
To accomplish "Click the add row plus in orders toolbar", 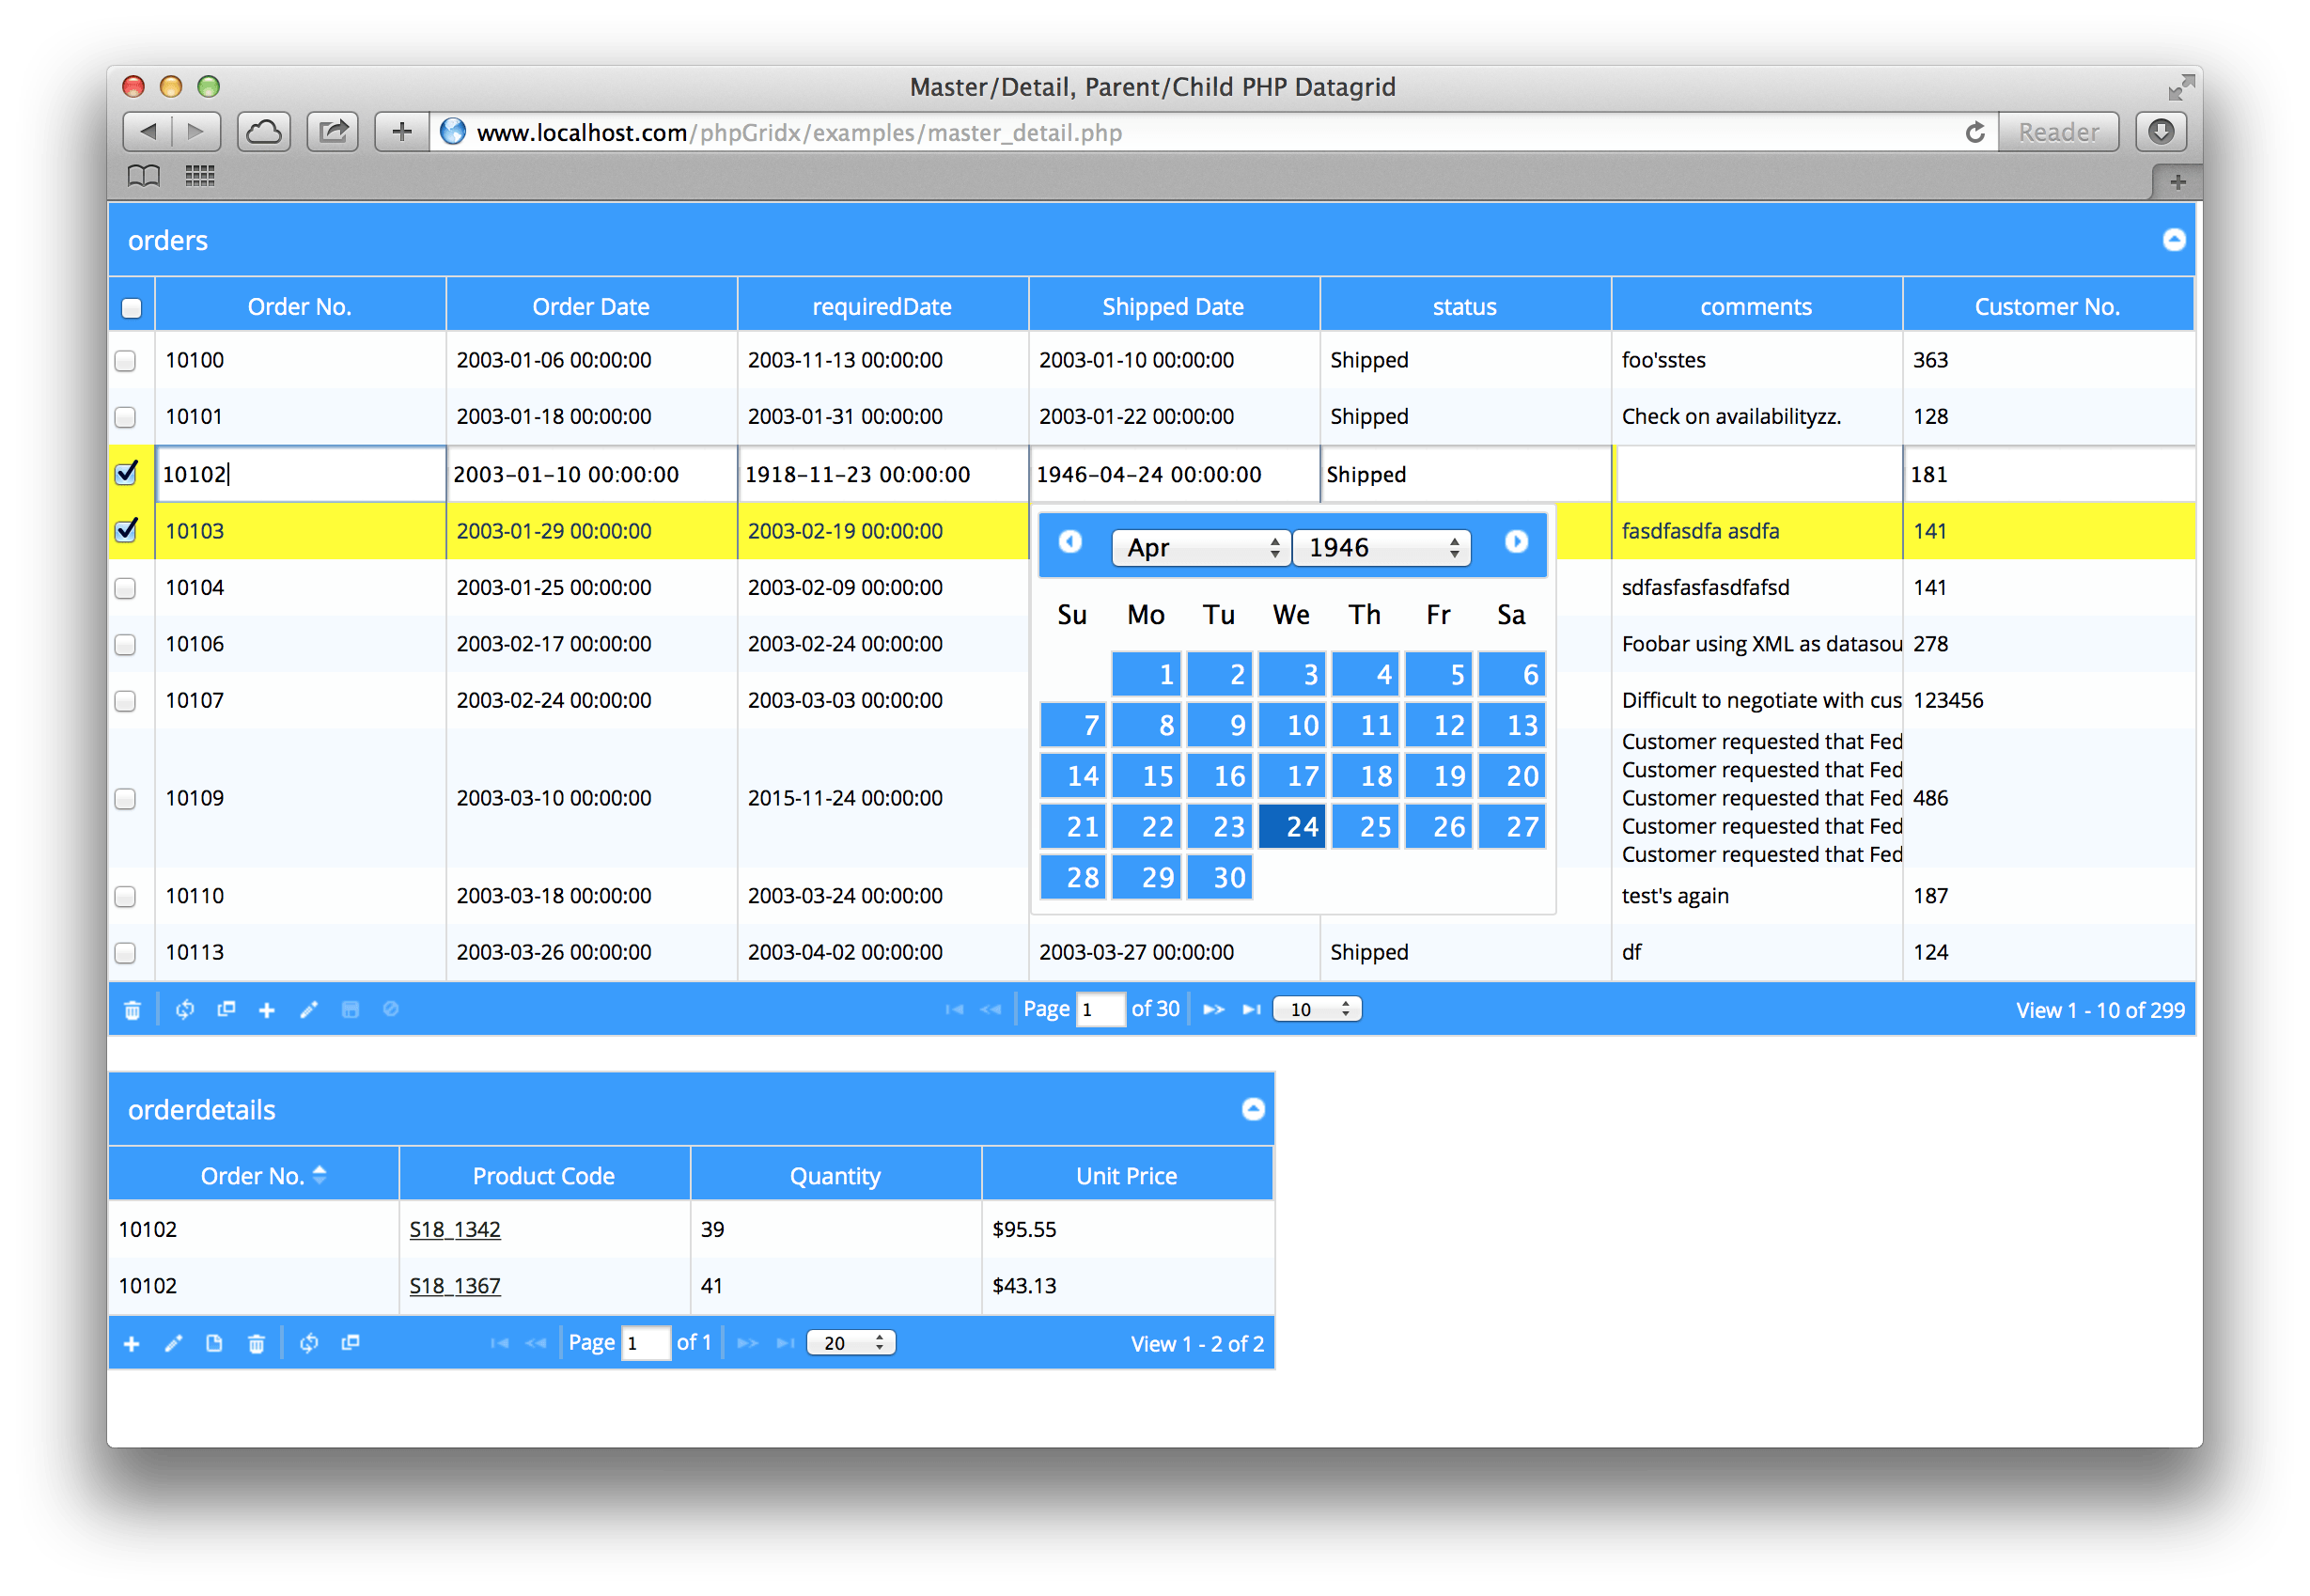I will tap(267, 1010).
